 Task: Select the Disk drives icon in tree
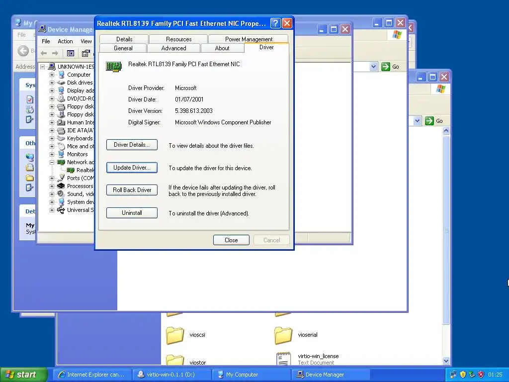pyautogui.click(x=61, y=83)
